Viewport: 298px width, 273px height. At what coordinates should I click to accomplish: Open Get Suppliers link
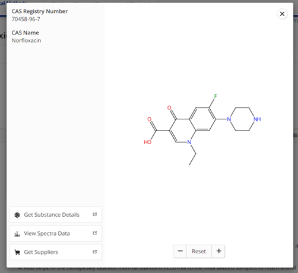(55, 252)
